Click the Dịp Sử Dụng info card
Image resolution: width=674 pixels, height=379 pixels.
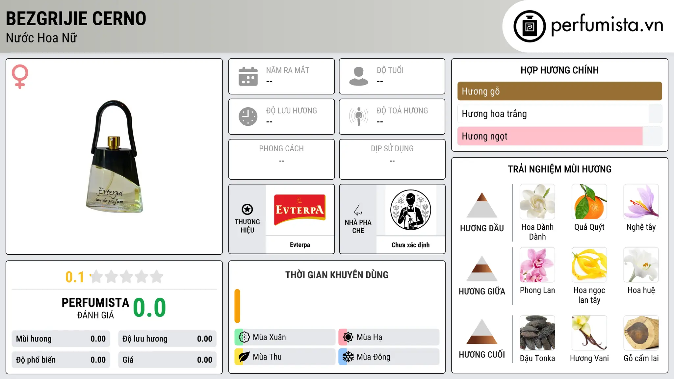tap(392, 159)
